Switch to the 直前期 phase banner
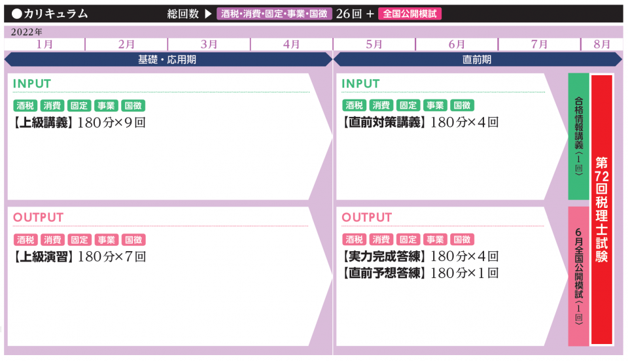 point(476,60)
